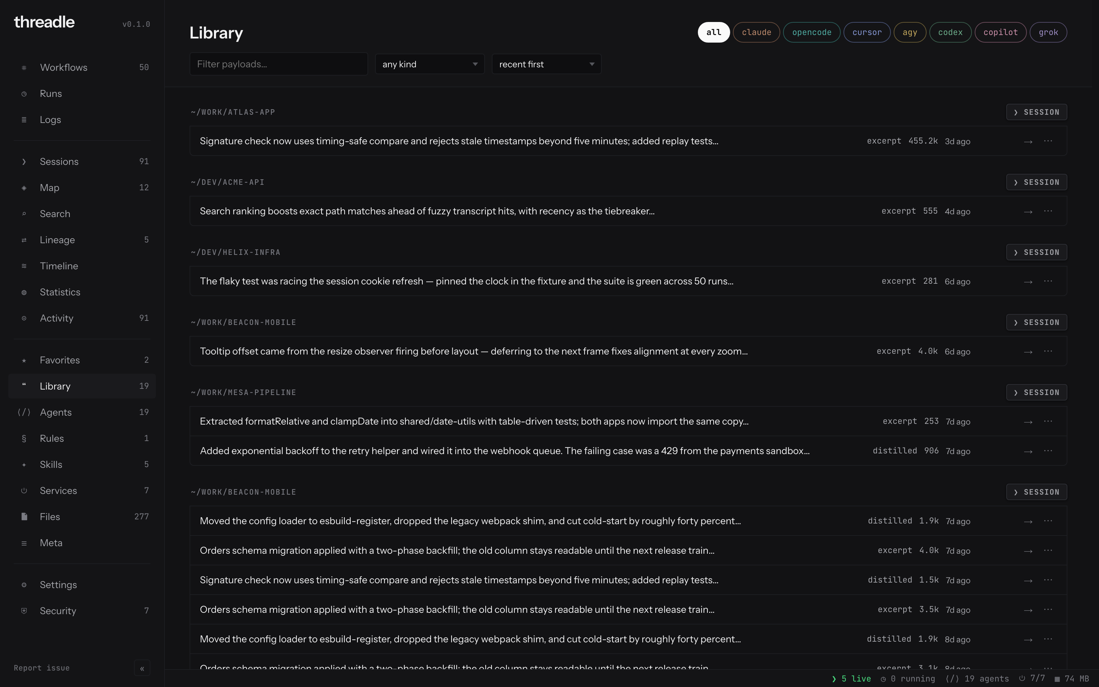
Task: Click '5 live' in the status bar
Action: [851, 678]
